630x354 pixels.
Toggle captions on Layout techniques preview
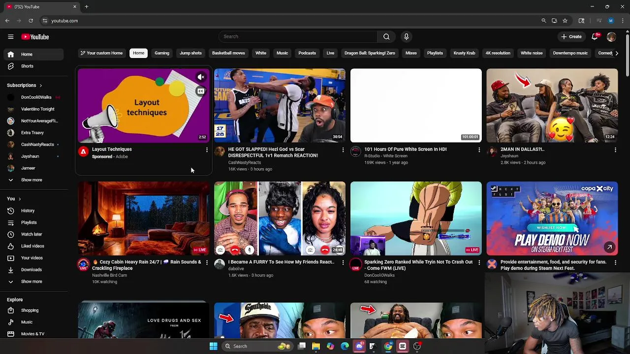pyautogui.click(x=201, y=91)
